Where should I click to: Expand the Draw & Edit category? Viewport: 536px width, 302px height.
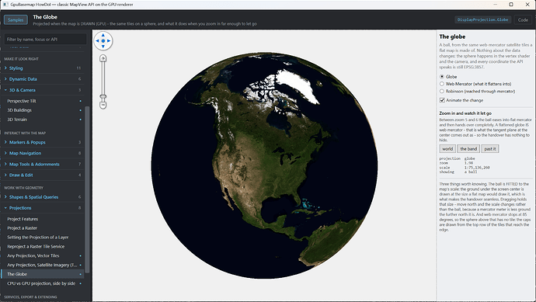click(x=43, y=175)
